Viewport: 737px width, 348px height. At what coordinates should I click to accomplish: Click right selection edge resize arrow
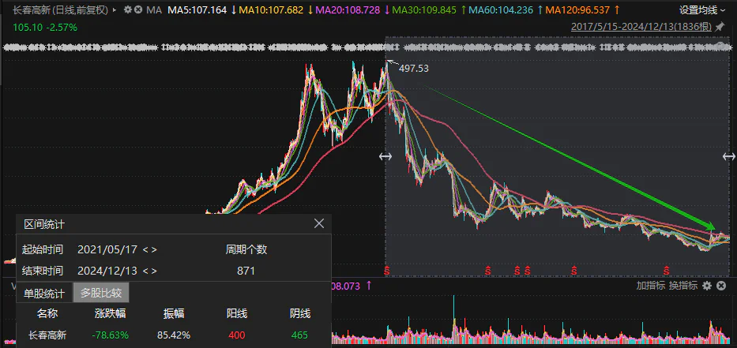(729, 157)
